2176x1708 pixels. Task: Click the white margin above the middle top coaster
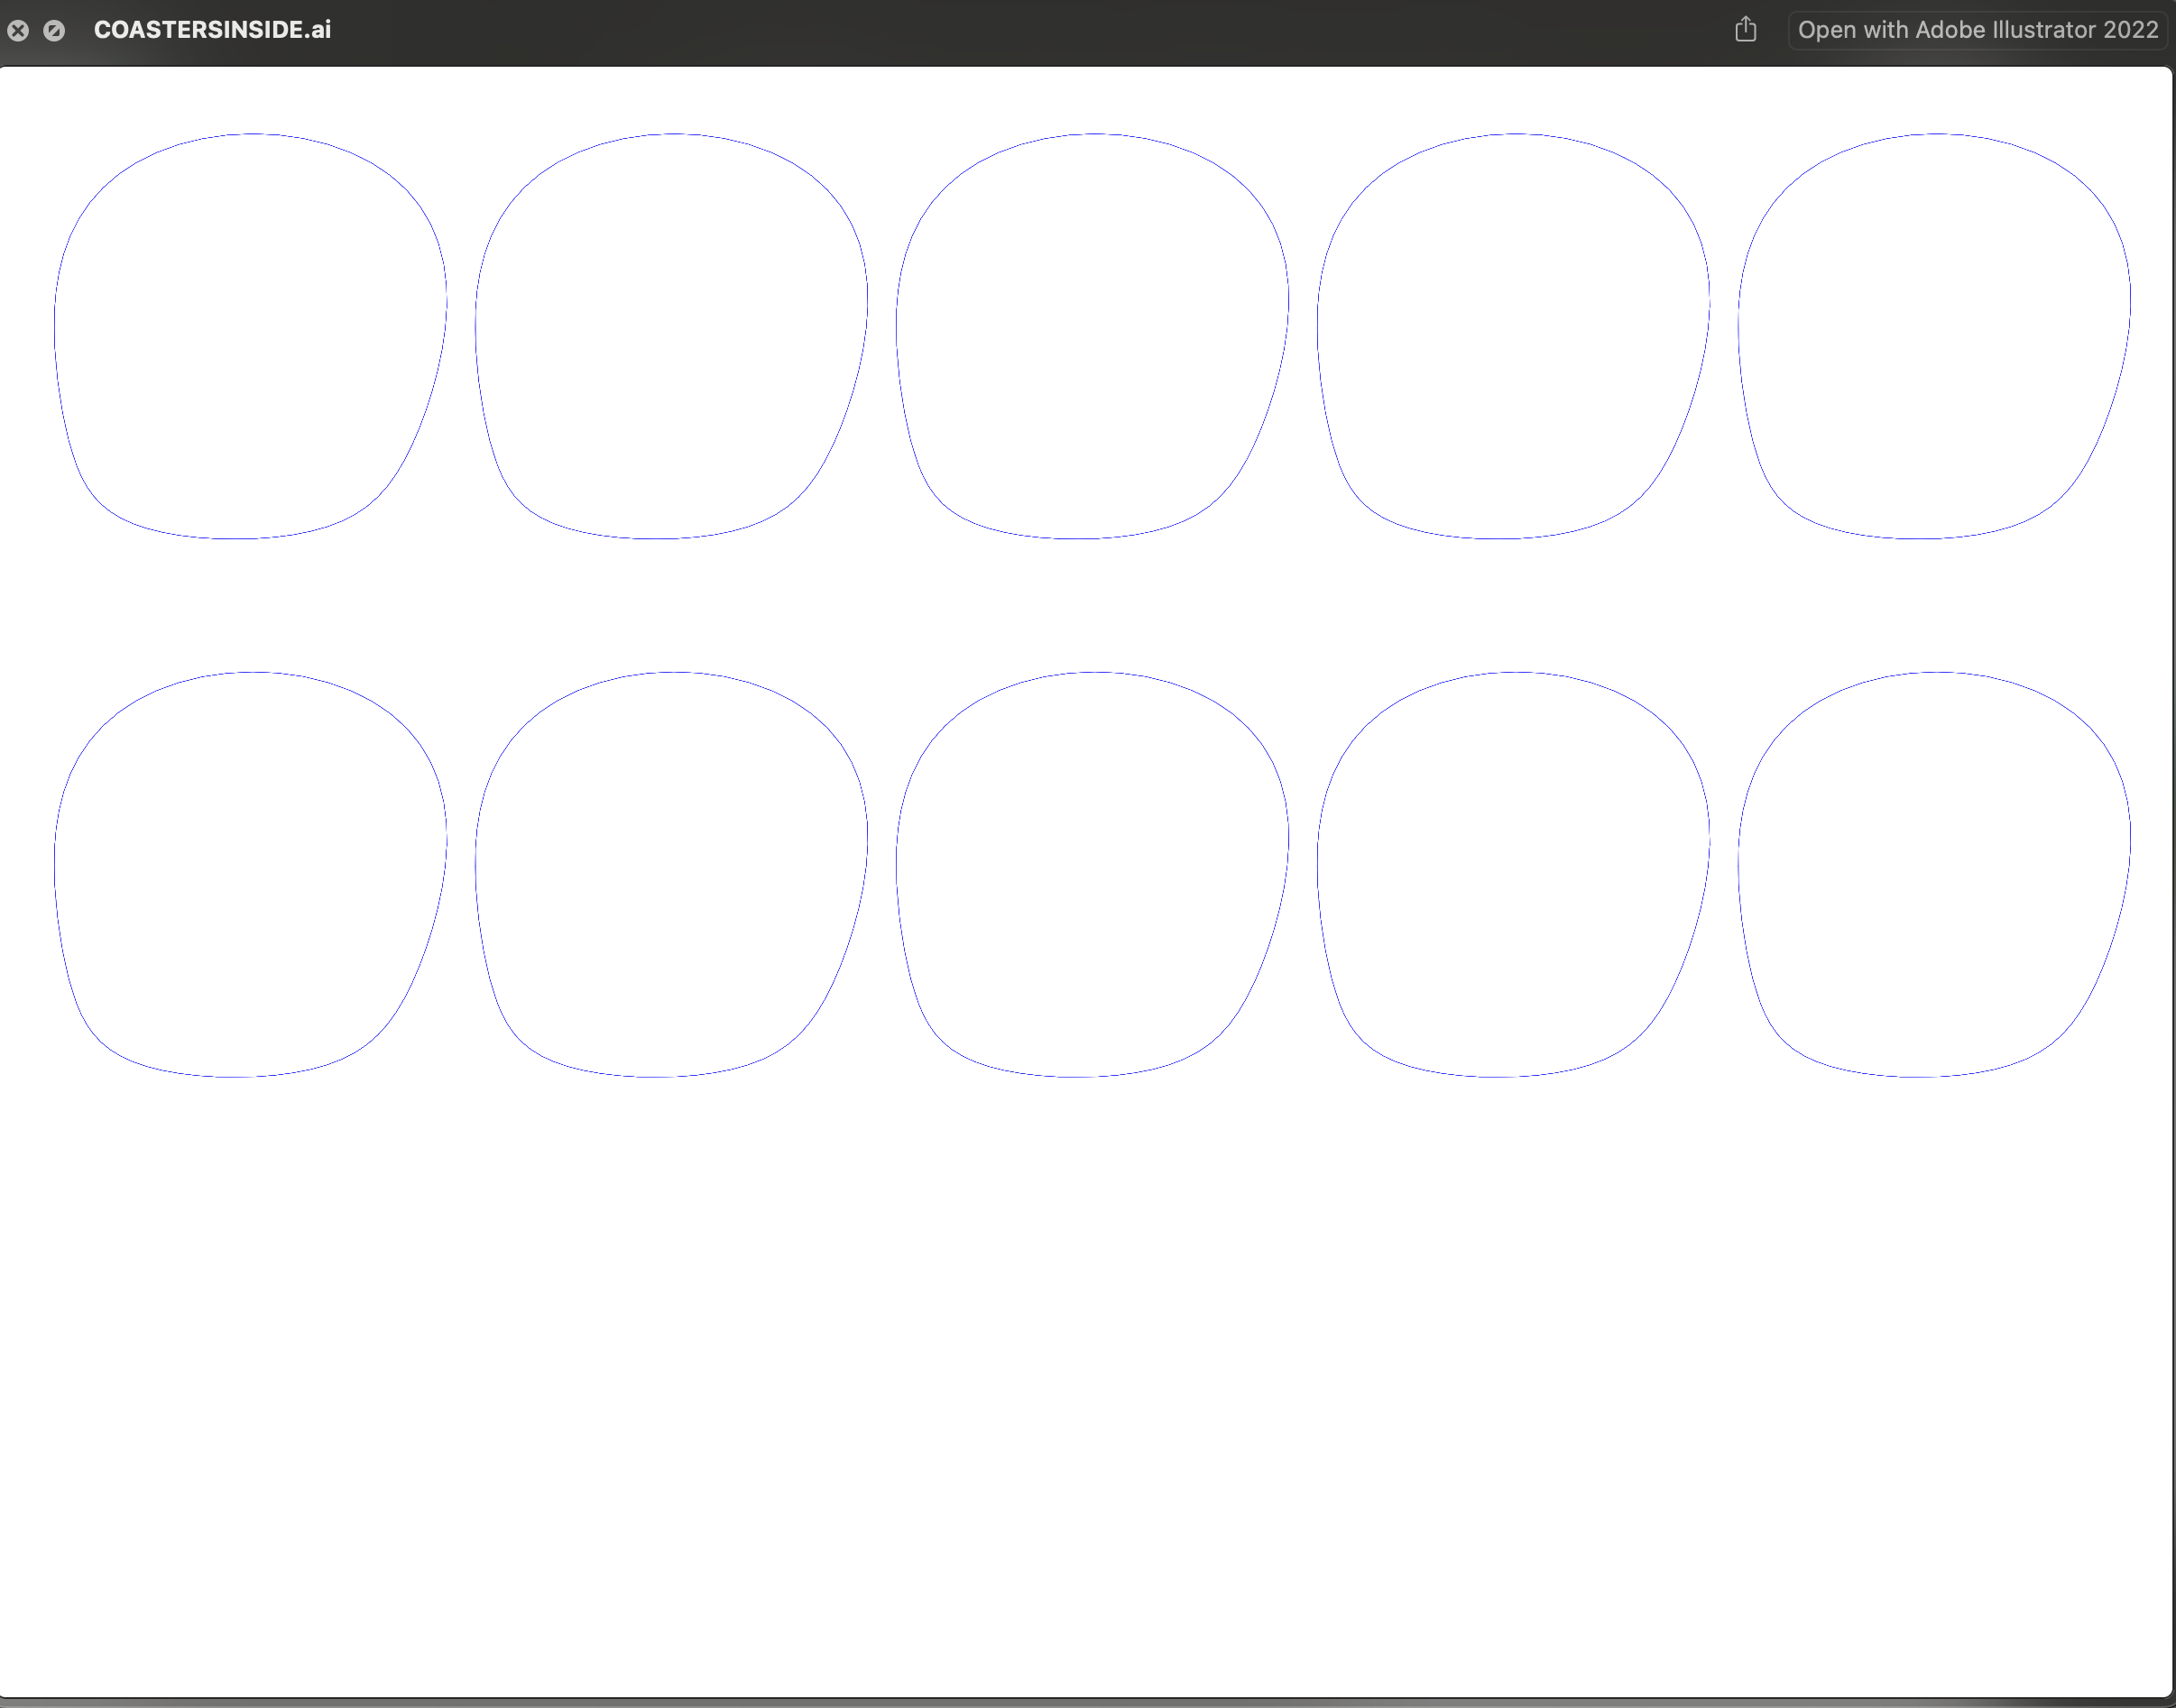tap(1093, 100)
